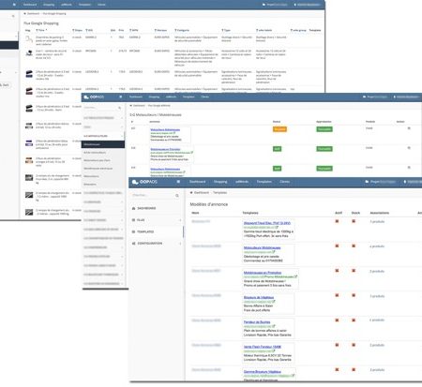The height and width of the screenshot is (387, 422).
Task: Click the hamburger menu icon in Templates window header
Action: click(178, 182)
